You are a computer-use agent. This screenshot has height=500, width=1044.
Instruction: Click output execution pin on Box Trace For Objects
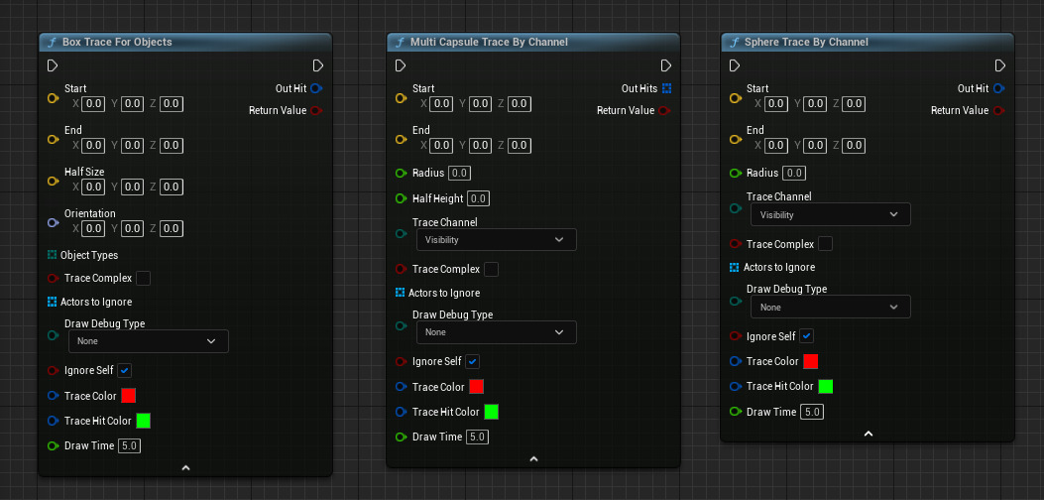(318, 65)
